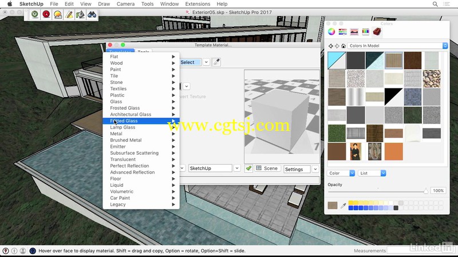458x257 pixels.
Task: Click the current tan color well
Action: pyautogui.click(x=333, y=205)
